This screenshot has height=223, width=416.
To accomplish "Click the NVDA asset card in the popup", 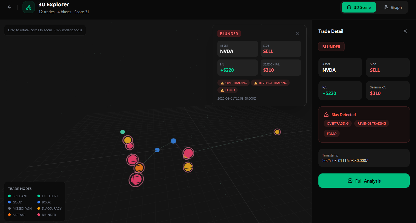I will point(238,49).
